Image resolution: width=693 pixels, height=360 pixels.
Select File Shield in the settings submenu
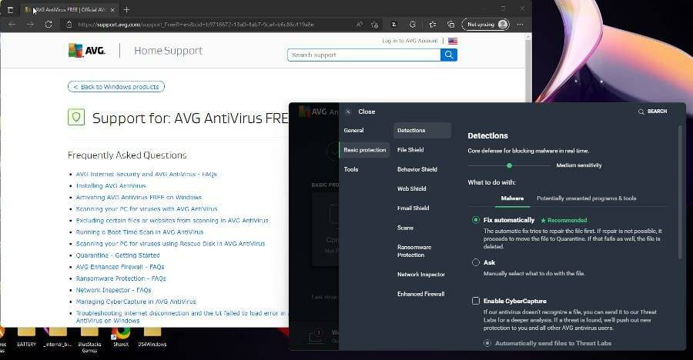coord(410,150)
